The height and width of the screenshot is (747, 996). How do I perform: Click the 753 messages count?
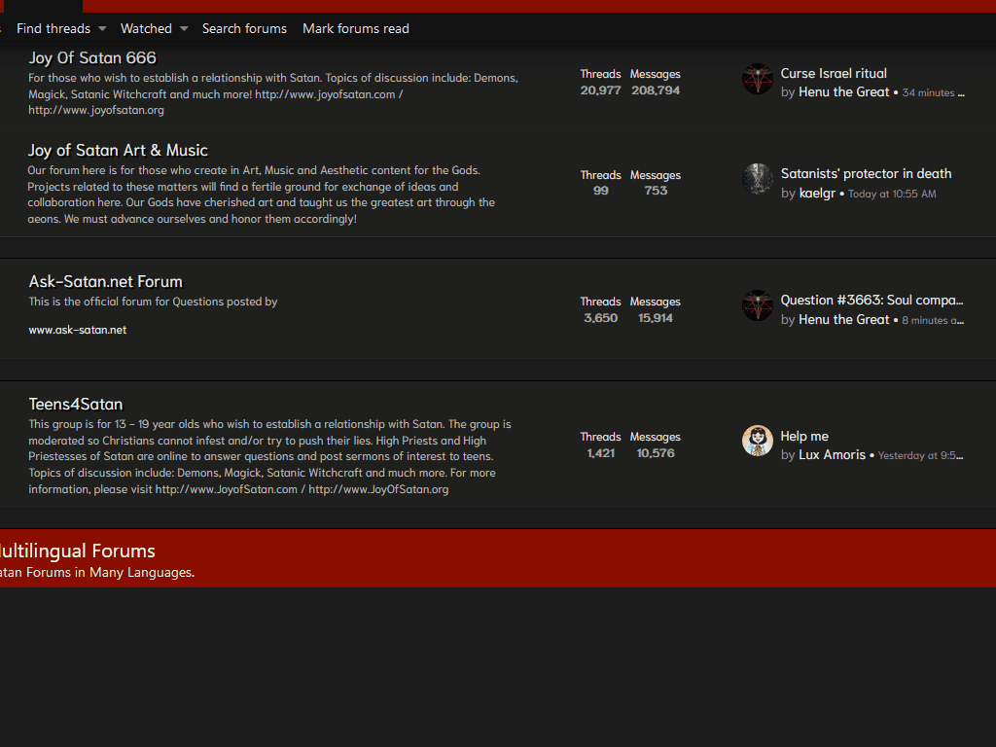click(x=656, y=191)
